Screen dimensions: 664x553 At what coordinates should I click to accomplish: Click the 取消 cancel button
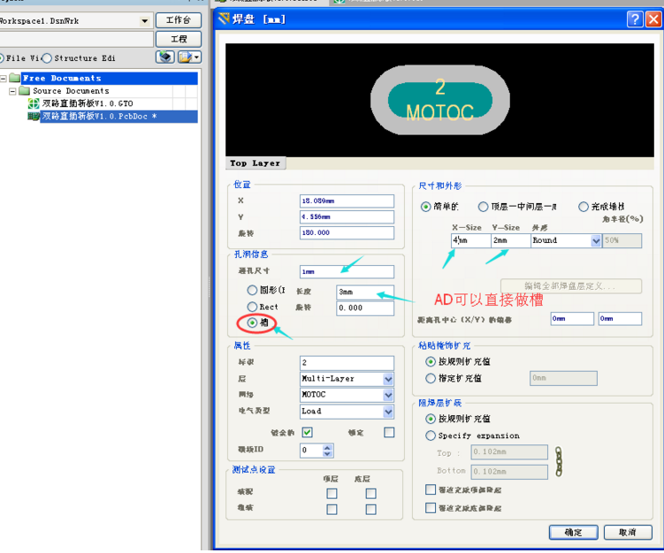click(x=629, y=533)
